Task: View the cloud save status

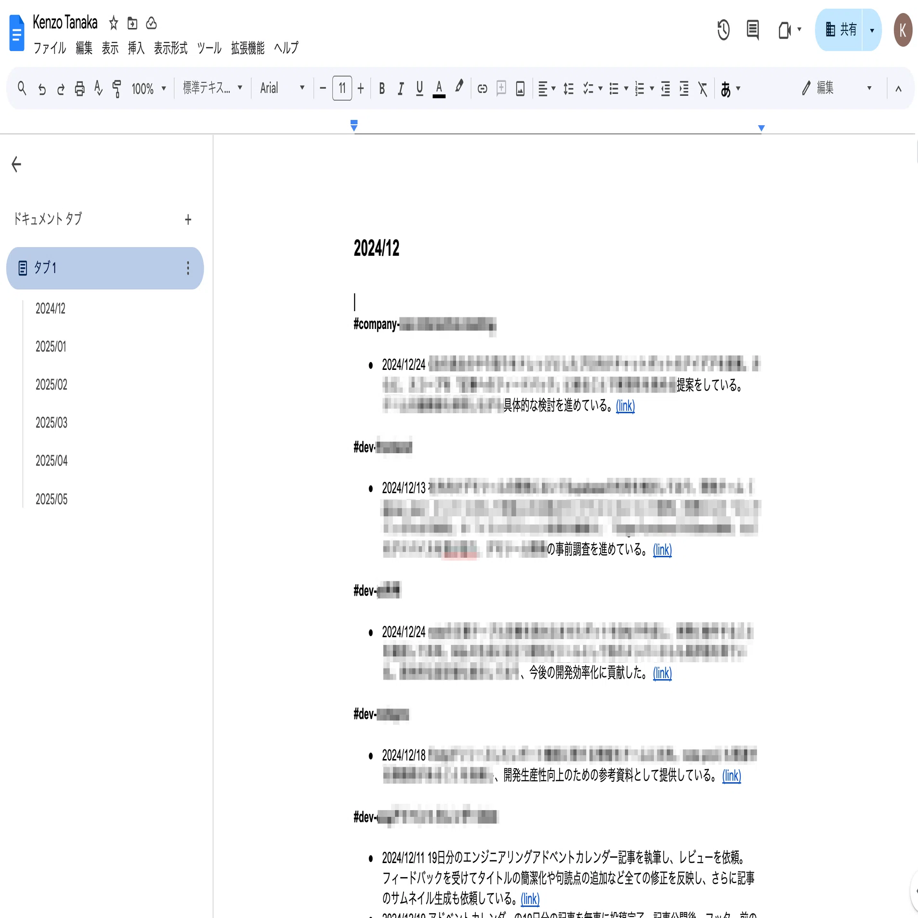Action: 151,23
